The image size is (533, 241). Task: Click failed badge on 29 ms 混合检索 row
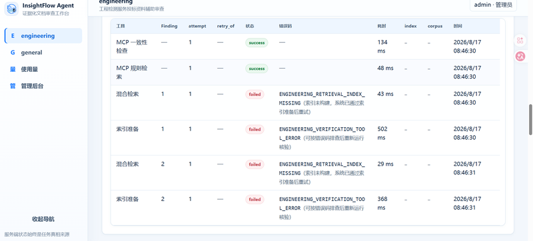click(255, 164)
